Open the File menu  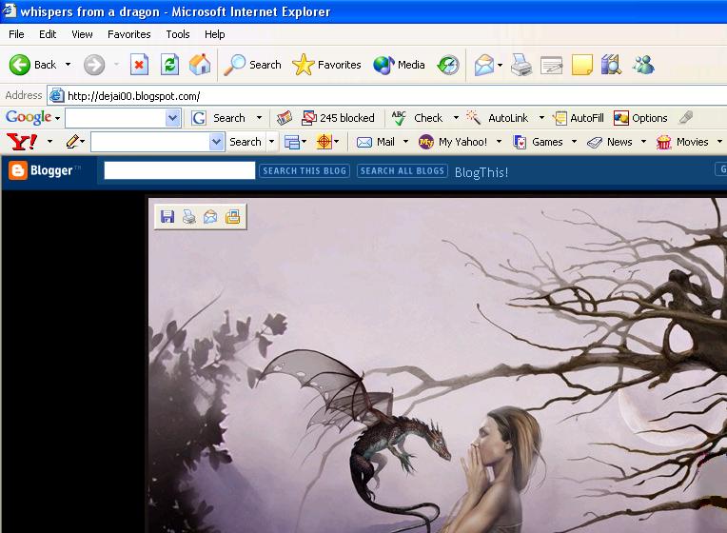17,34
